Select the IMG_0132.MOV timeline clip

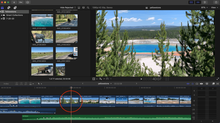[9, 101]
